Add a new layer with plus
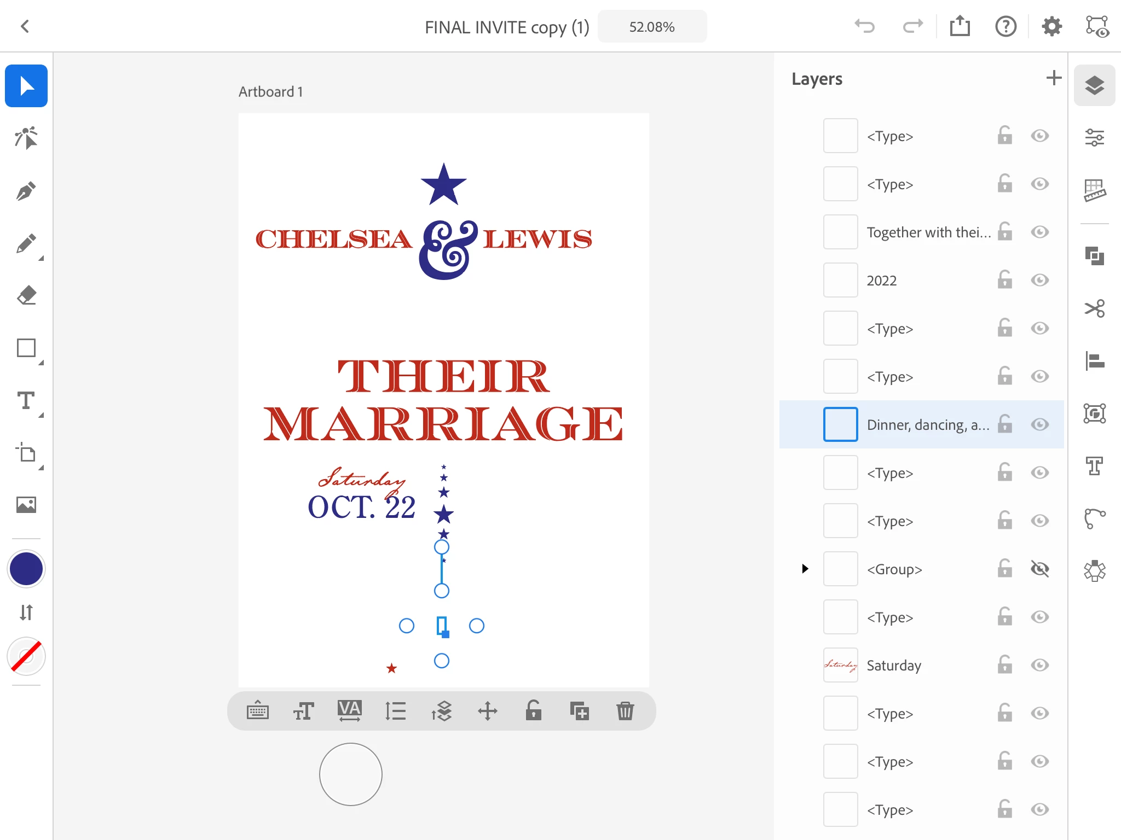The height and width of the screenshot is (840, 1121). pos(1053,78)
